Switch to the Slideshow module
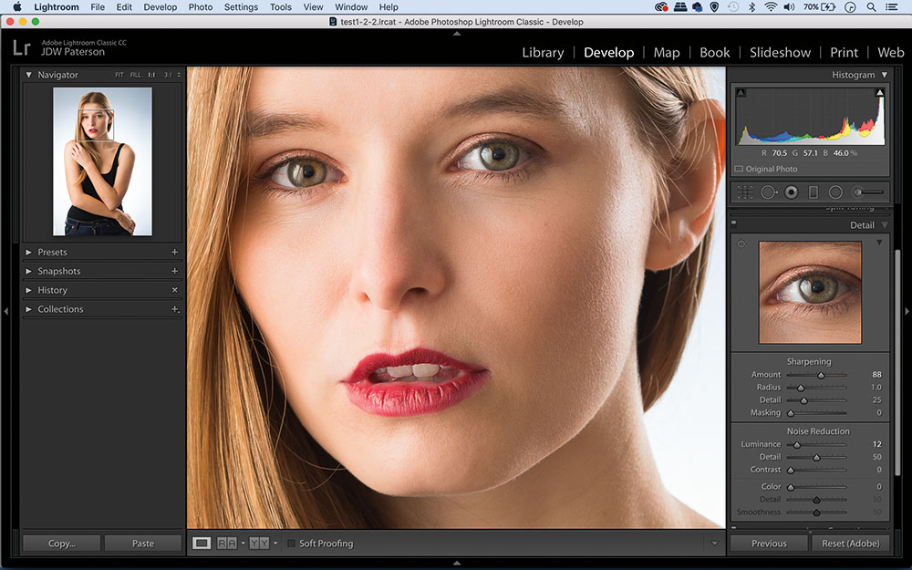The image size is (912, 570). pos(780,52)
